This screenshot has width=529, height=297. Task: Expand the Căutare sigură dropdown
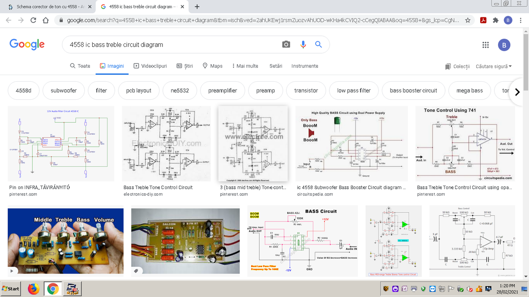pyautogui.click(x=493, y=66)
